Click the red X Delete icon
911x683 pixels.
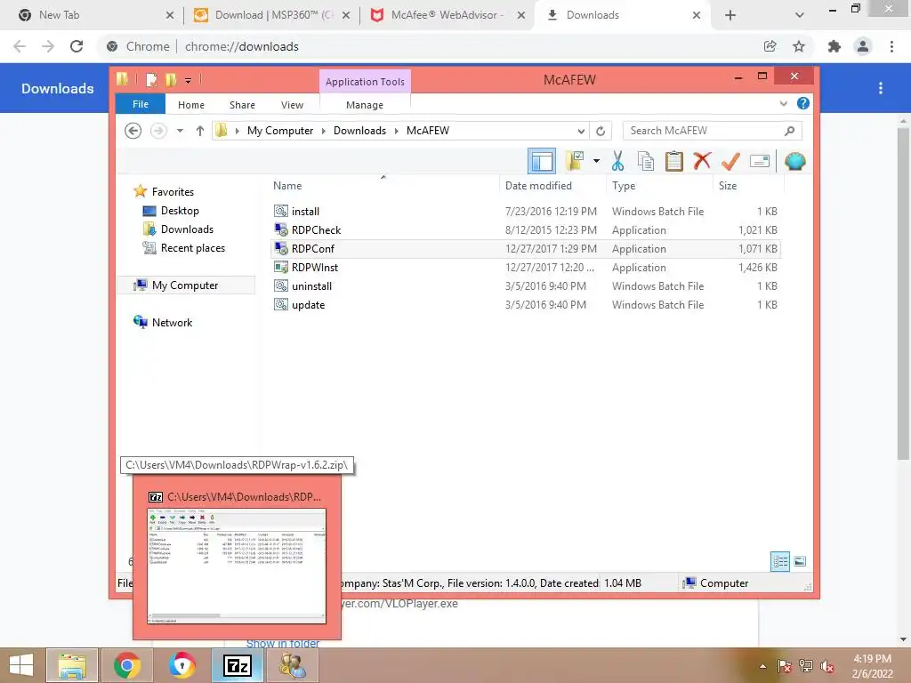point(702,160)
